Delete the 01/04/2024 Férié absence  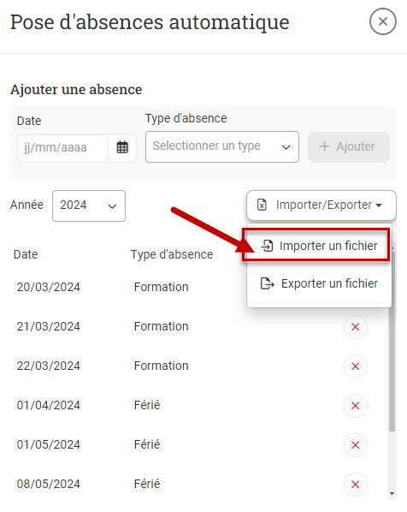click(x=356, y=406)
